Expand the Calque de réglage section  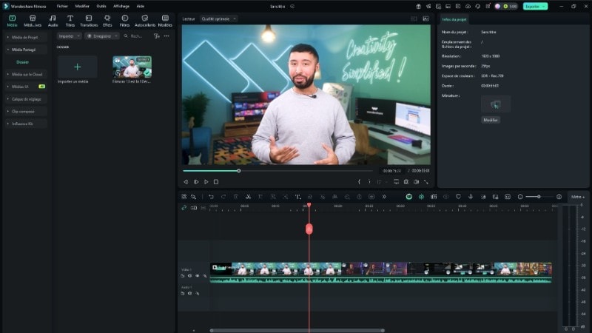click(26, 99)
